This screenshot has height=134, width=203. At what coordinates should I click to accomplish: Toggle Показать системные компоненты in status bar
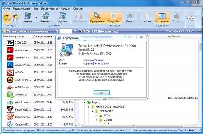tap(100, 130)
